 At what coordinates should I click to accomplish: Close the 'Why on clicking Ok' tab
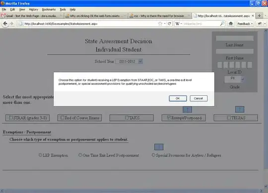[125, 16]
